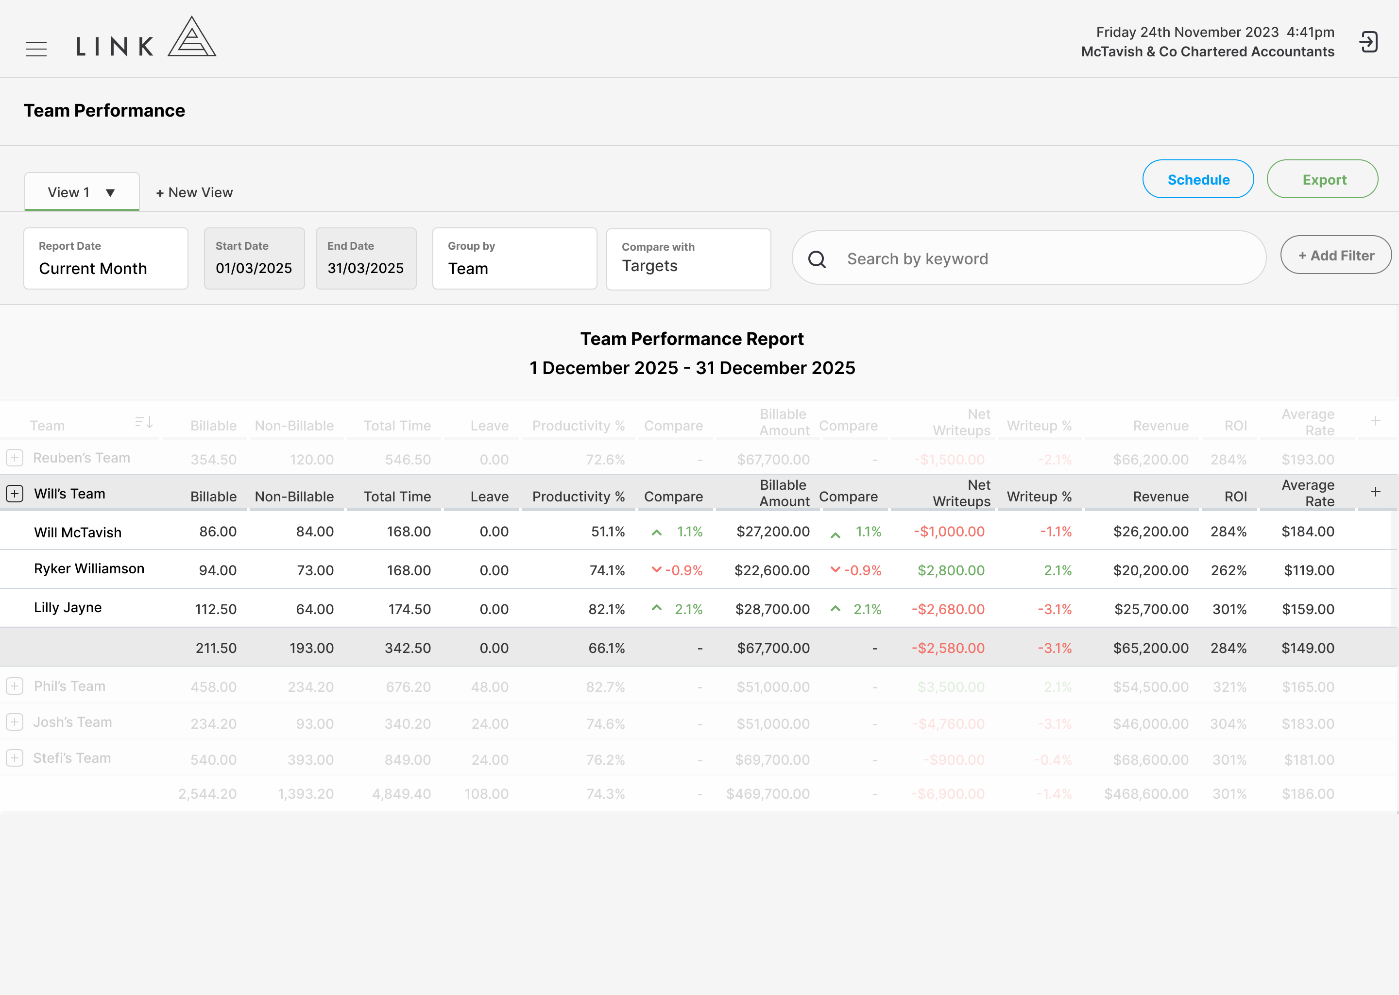Click Phil's Team $54,500.00 revenue

(x=1151, y=687)
